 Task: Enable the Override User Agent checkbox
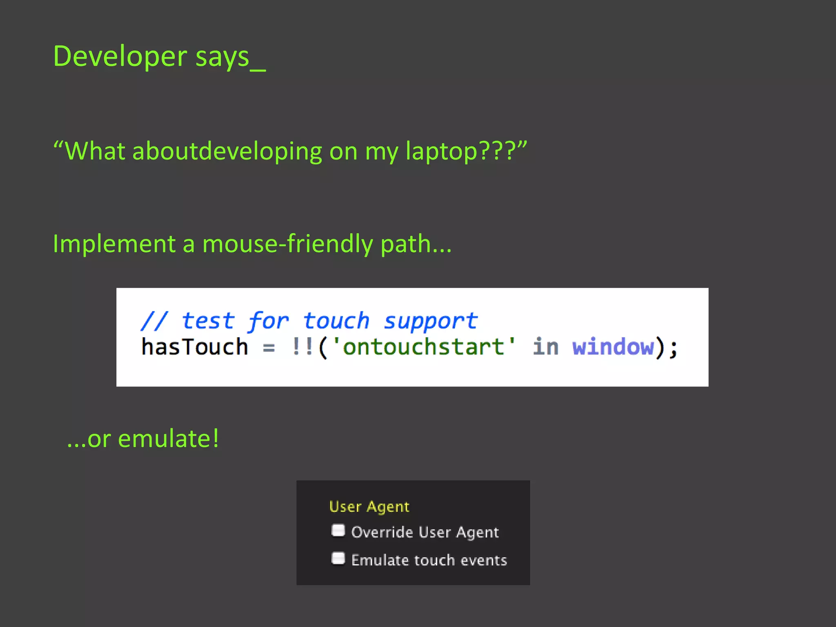(338, 530)
